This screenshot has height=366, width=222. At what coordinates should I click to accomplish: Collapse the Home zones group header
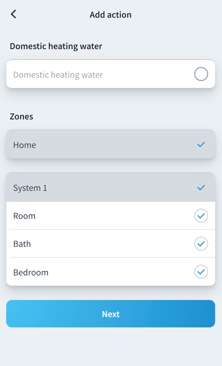click(96, 145)
